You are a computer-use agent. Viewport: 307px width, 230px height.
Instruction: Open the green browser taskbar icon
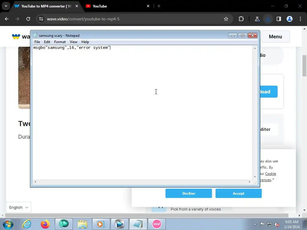tap(64, 224)
